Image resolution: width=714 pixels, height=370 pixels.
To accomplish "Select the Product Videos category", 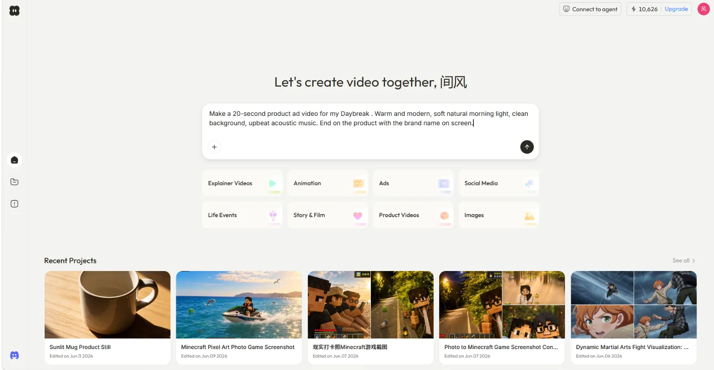I will [x=413, y=215].
